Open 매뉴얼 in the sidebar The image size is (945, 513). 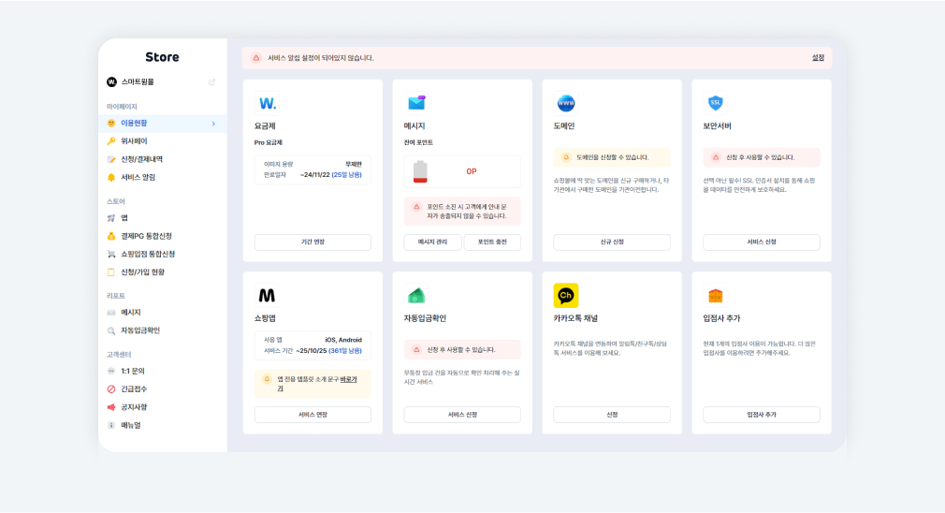[x=130, y=426]
